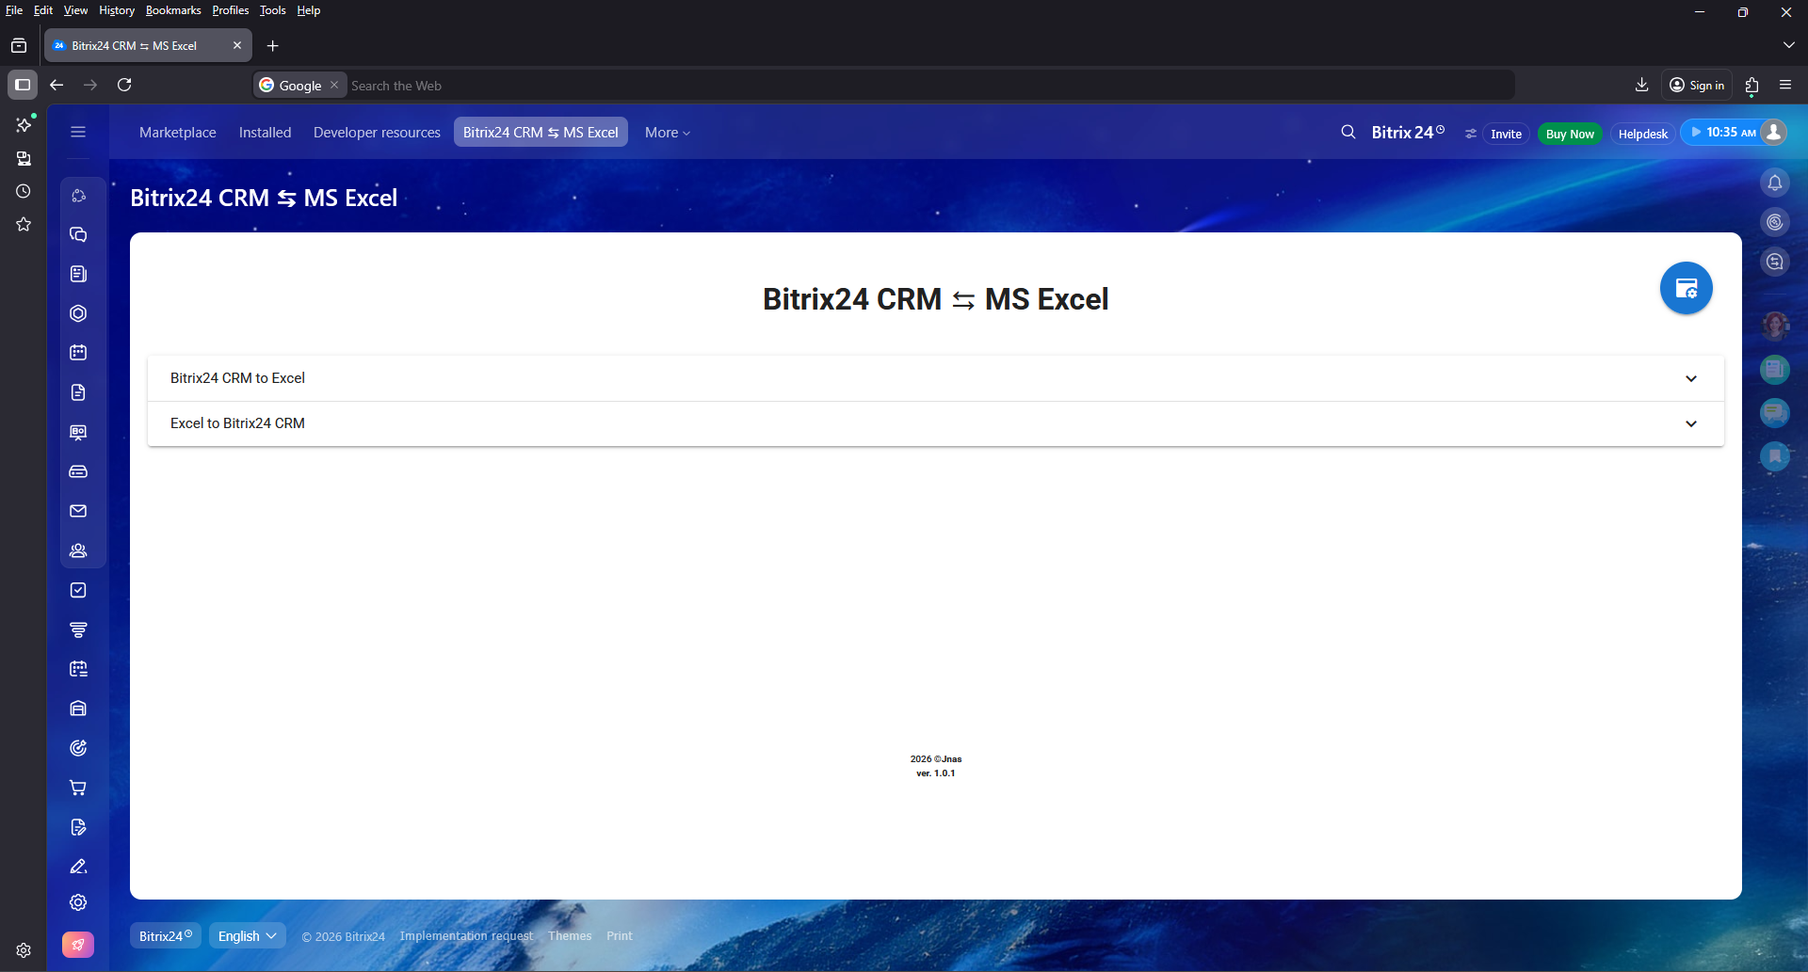Viewport: 1808px width, 972px height.
Task: Open the Messenger chat icon in left sidebar
Action: click(78, 235)
